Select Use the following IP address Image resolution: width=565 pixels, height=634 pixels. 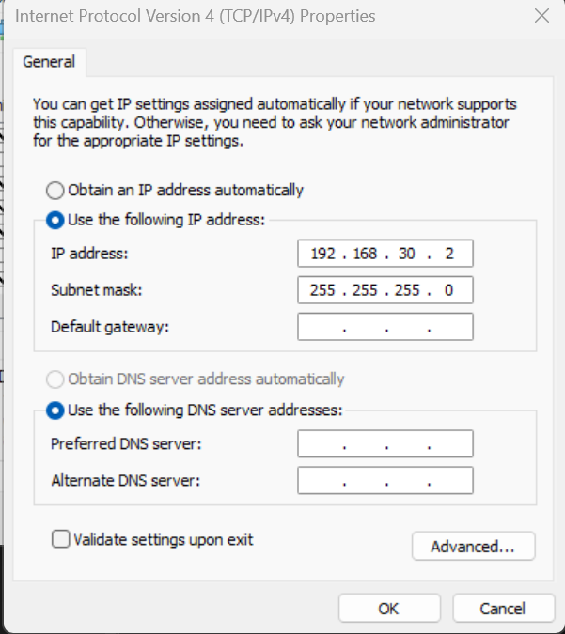coord(55,220)
